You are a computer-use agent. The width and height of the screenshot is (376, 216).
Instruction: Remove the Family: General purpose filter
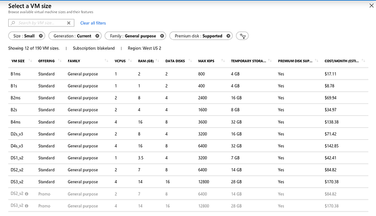tap(162, 36)
